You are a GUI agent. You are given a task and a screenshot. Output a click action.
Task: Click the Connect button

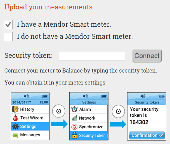click(x=147, y=56)
